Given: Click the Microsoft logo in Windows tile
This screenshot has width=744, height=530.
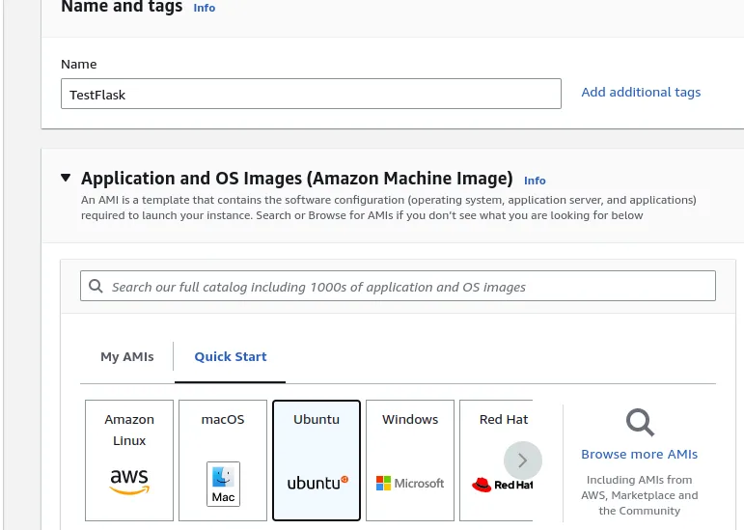Looking at the screenshot, I should click(x=410, y=483).
